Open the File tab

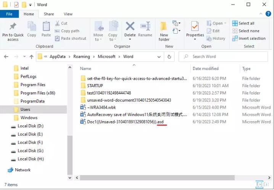[9, 14]
